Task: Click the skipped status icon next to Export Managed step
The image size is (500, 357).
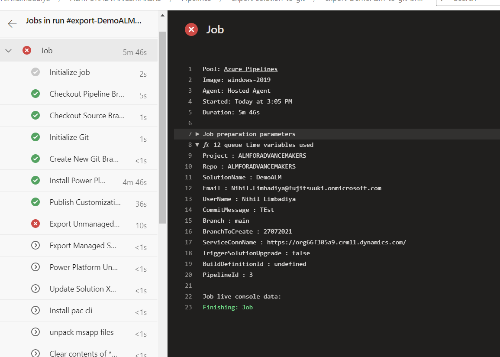Action: click(35, 245)
